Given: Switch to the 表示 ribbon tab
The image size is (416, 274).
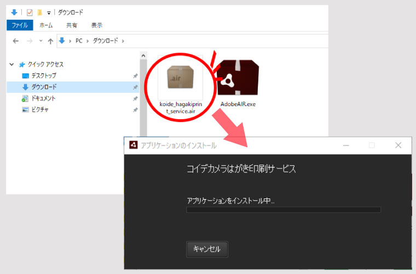Looking at the screenshot, I should coord(96,25).
